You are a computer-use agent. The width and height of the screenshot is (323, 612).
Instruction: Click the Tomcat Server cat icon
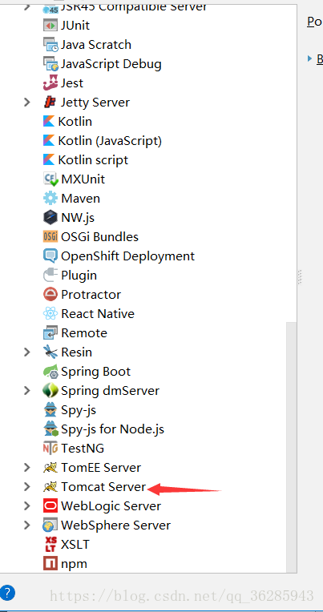50,487
